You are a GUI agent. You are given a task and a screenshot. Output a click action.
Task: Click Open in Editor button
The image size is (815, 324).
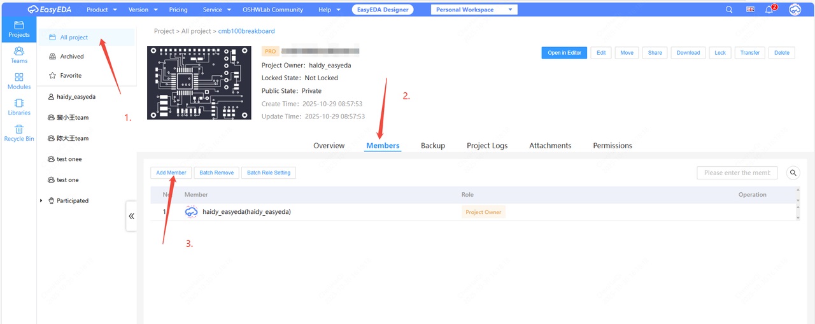pos(564,53)
